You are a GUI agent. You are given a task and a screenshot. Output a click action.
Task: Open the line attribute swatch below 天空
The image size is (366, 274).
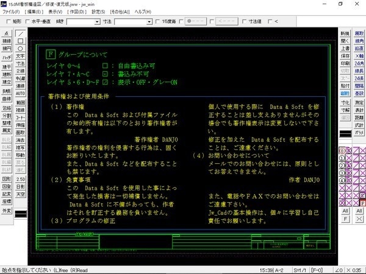click(21, 214)
